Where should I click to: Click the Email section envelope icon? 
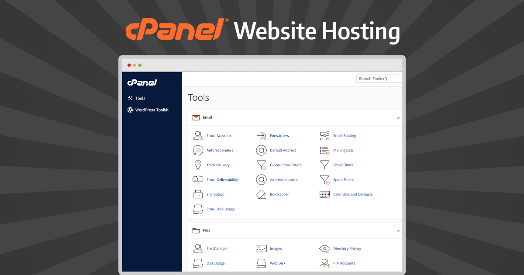(x=196, y=117)
